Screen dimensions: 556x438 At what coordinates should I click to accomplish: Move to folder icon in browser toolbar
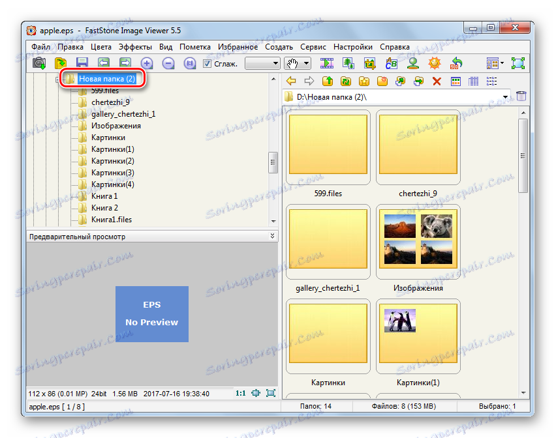pos(418,81)
